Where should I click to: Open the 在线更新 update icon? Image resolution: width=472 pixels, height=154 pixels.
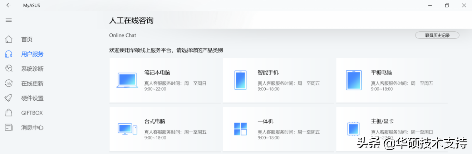(x=9, y=84)
